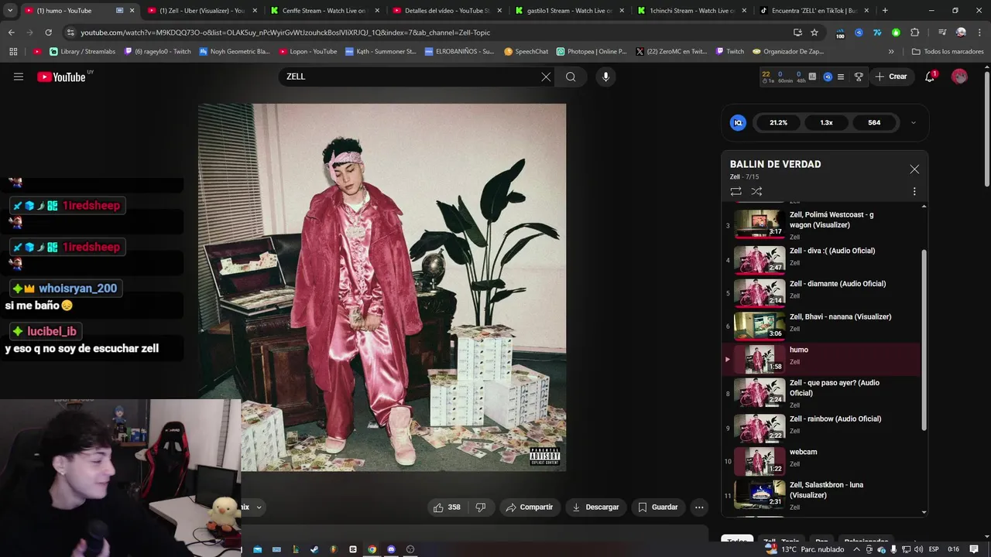Expand the dropdown chevron beside the video title

click(259, 507)
